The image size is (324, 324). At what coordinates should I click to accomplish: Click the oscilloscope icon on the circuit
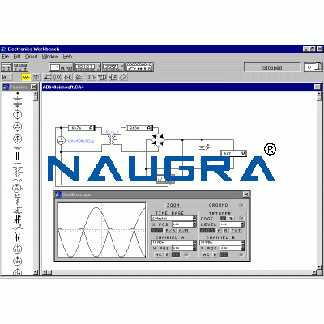pos(164,180)
